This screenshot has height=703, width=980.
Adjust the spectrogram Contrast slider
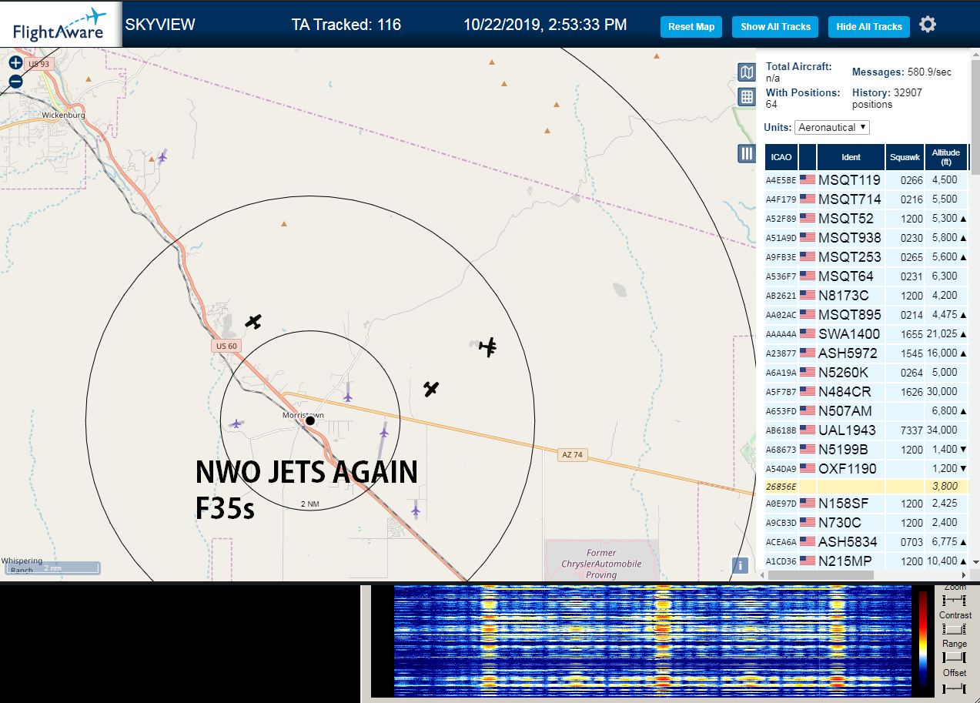(955, 629)
